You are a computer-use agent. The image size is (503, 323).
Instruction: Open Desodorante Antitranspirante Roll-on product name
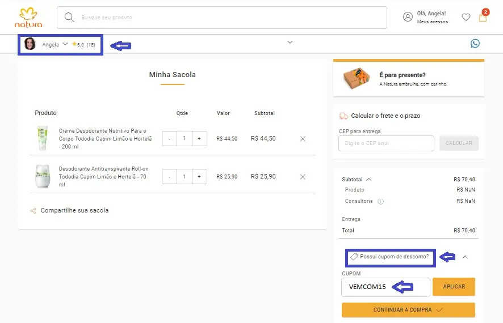pyautogui.click(x=104, y=176)
